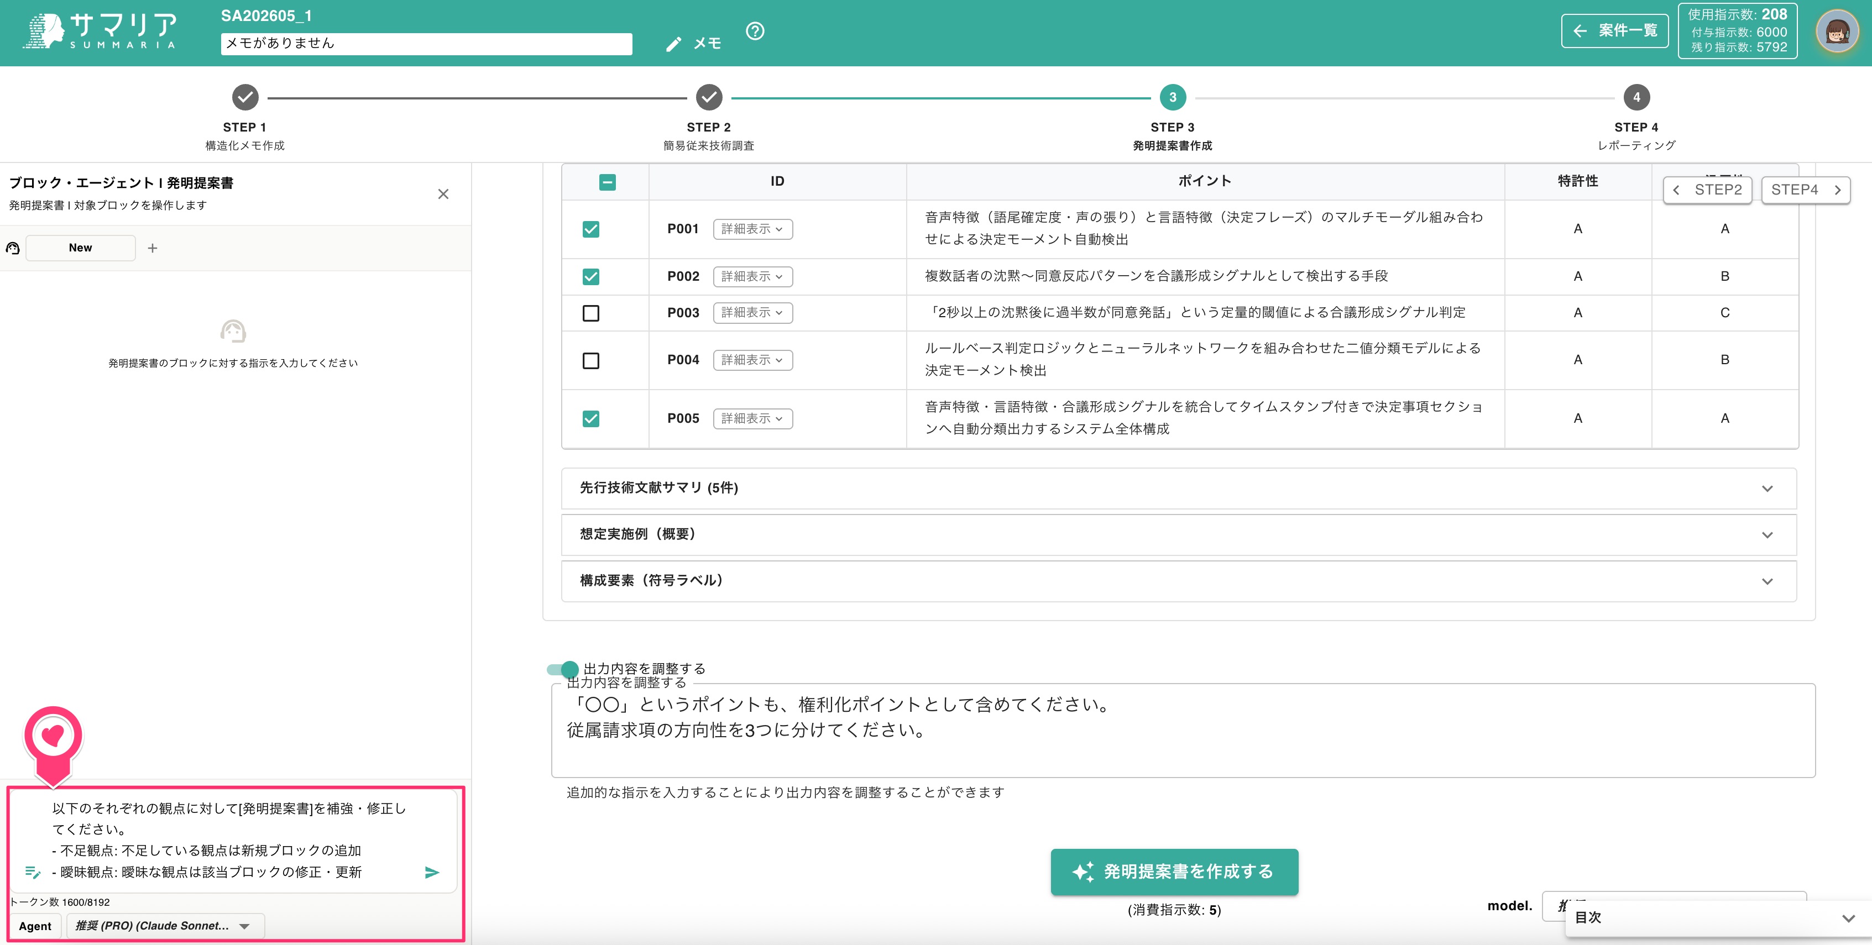Click the 案件一覧 back button

pyautogui.click(x=1615, y=32)
